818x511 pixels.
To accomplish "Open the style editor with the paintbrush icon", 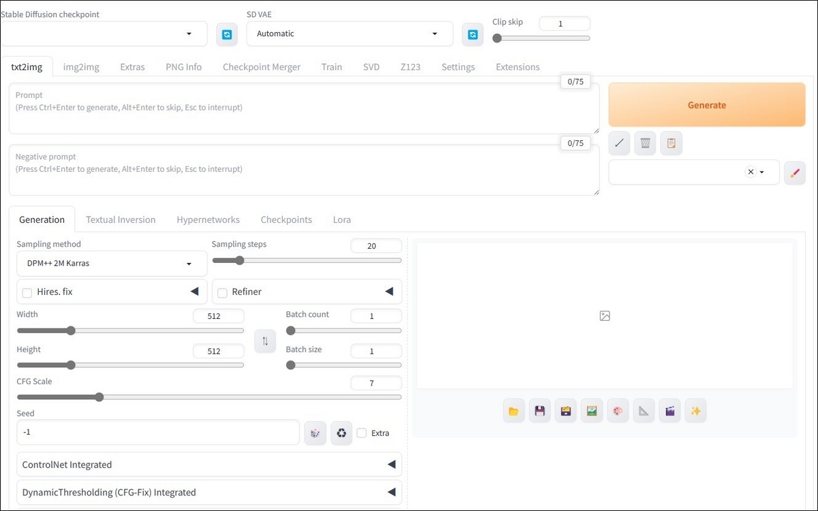I will pos(794,172).
